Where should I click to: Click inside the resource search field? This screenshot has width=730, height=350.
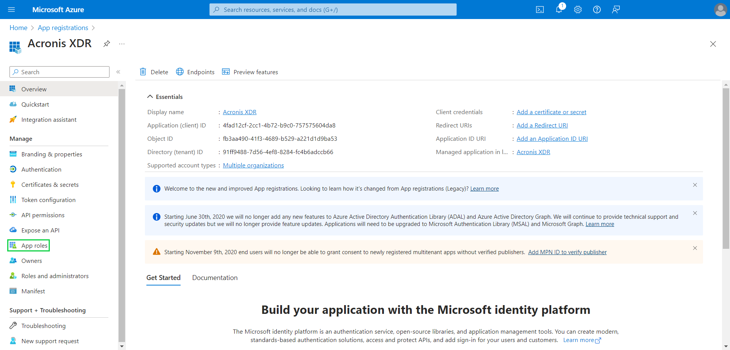coord(333,10)
